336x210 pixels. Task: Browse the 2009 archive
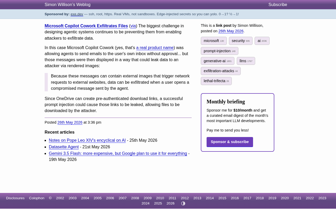[148, 198]
